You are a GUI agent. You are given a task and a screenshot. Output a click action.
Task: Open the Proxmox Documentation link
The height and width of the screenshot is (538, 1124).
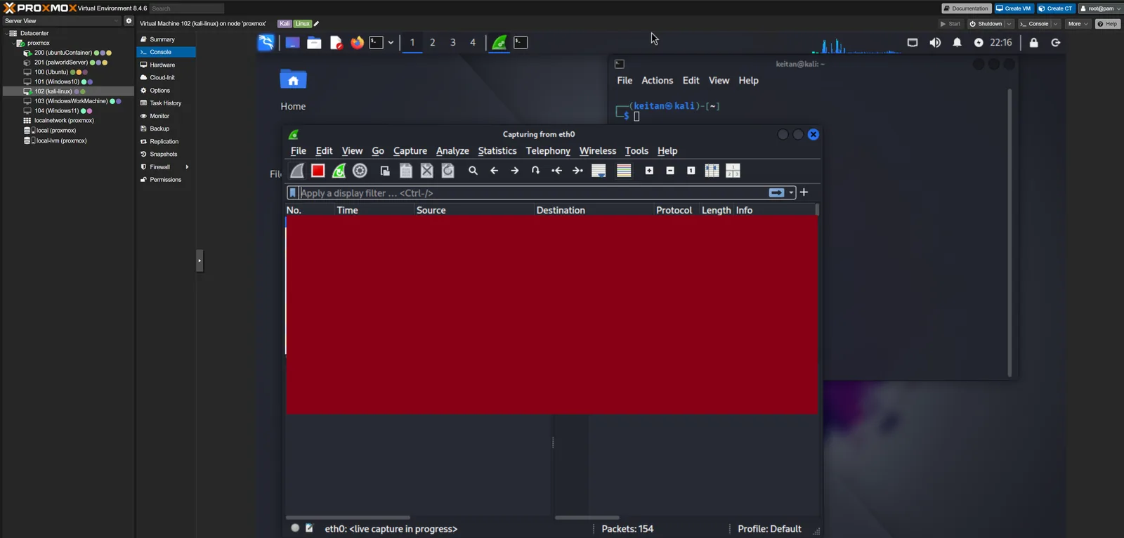[x=967, y=8]
